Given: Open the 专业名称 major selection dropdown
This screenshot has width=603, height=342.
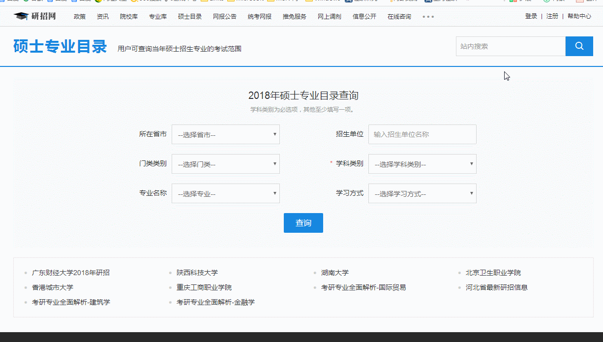Looking at the screenshot, I should click(x=225, y=193).
